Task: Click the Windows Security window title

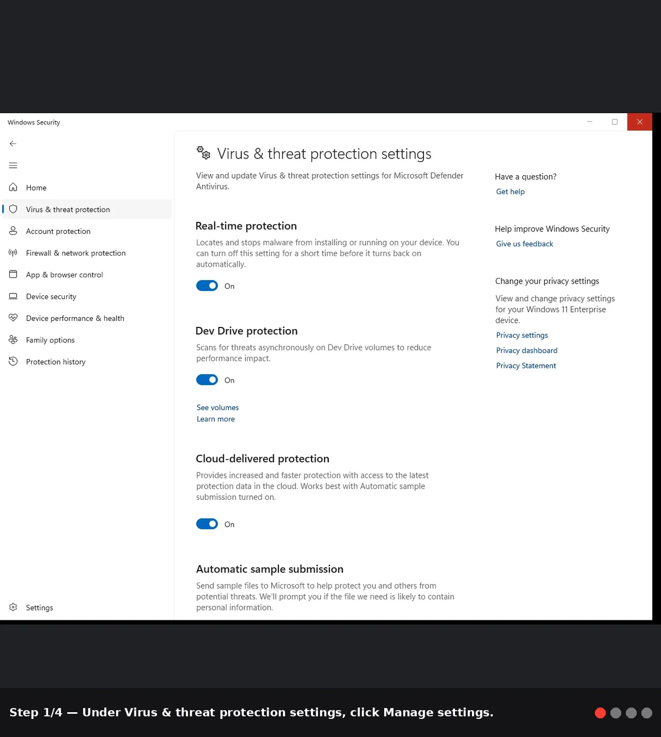Action: pyautogui.click(x=34, y=122)
